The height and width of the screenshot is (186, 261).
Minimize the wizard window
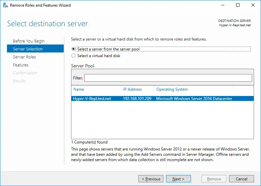point(223,5)
